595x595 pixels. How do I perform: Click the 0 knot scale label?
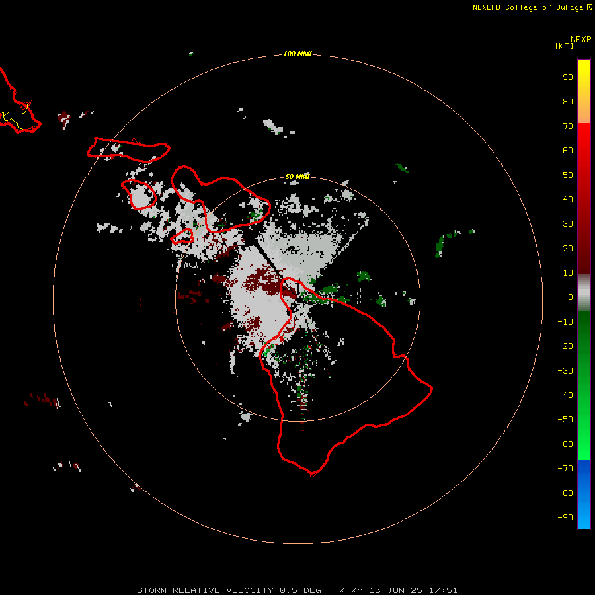pyautogui.click(x=571, y=297)
